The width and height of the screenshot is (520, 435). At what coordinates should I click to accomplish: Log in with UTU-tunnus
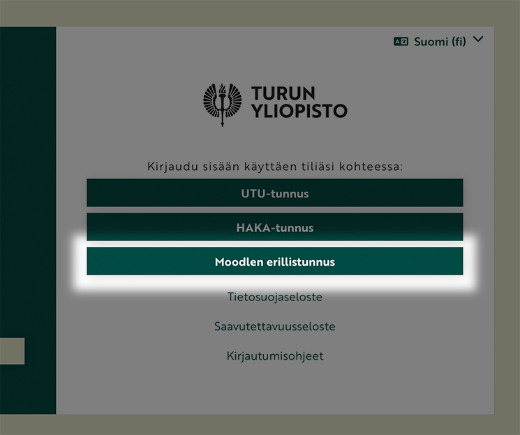274,193
